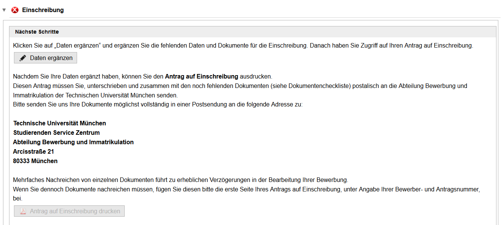Image resolution: width=504 pixels, height=225 pixels.
Task: Click the red error status icon
Action: click(x=15, y=10)
